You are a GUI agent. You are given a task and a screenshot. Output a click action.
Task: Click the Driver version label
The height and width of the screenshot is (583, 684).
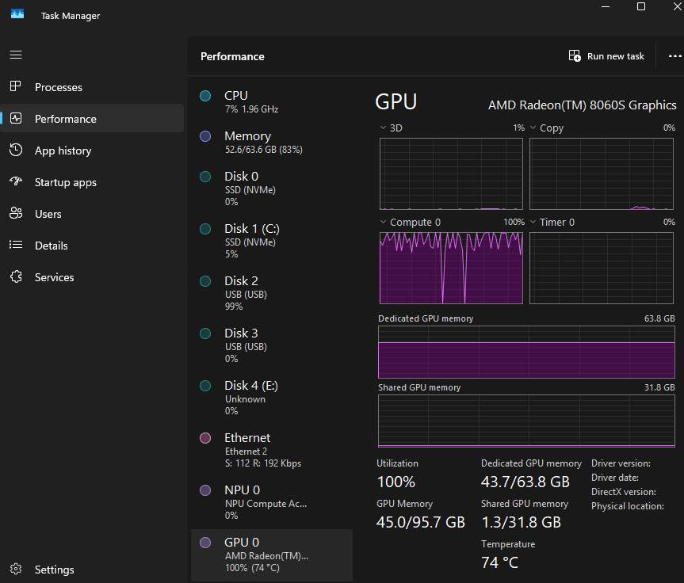(621, 463)
